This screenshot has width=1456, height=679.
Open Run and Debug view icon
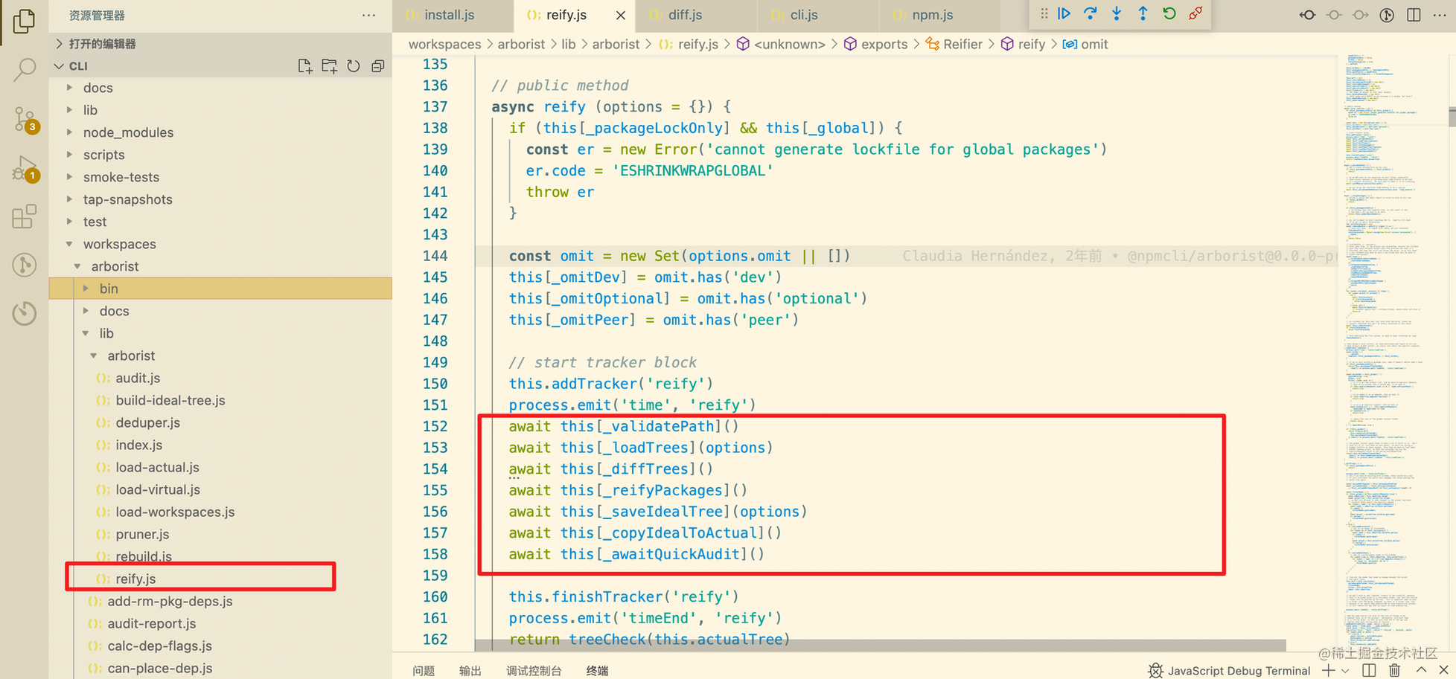[x=25, y=170]
